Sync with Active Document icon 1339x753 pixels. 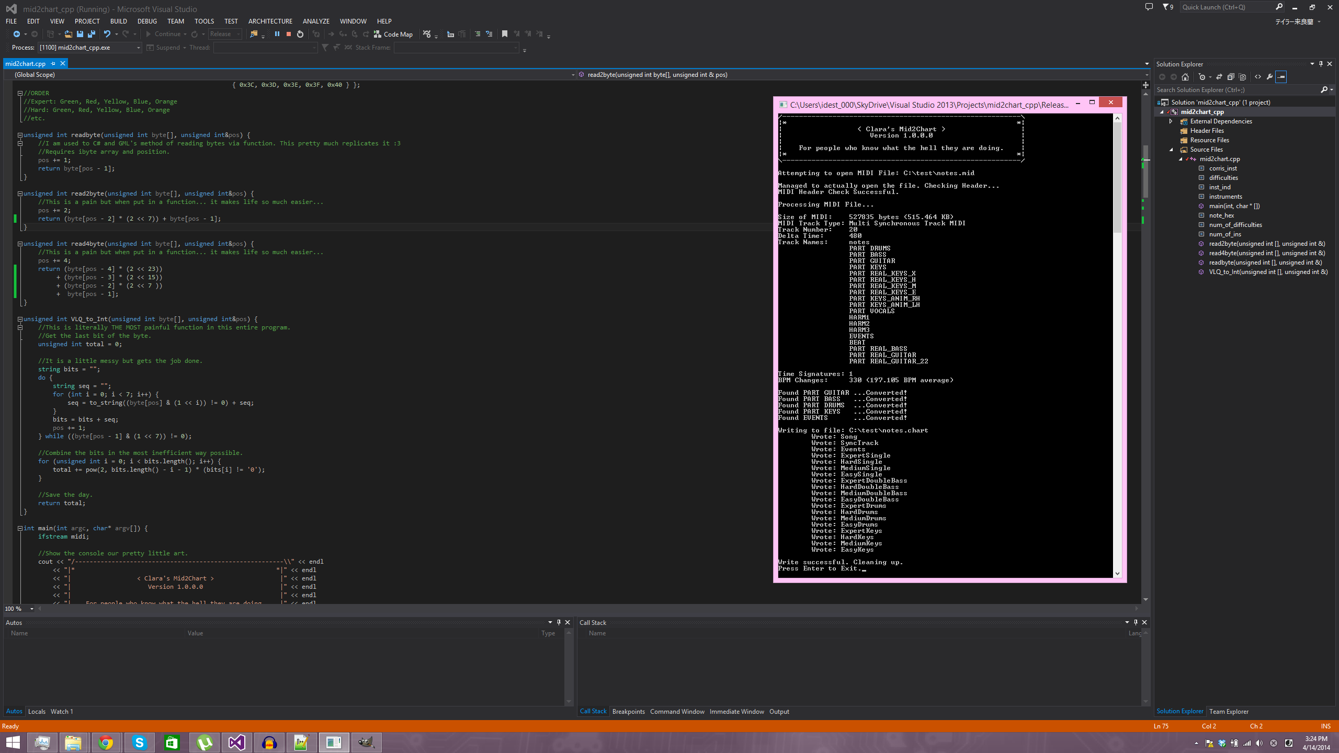tap(1219, 77)
